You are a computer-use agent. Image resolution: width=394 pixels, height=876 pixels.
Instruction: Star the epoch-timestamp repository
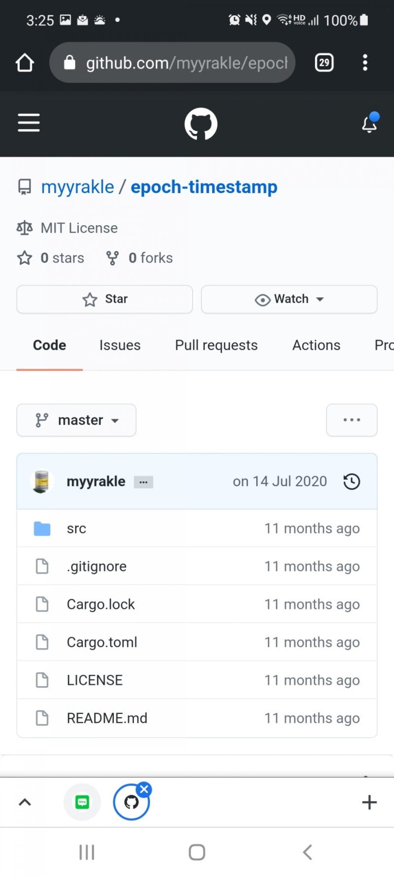tap(104, 299)
